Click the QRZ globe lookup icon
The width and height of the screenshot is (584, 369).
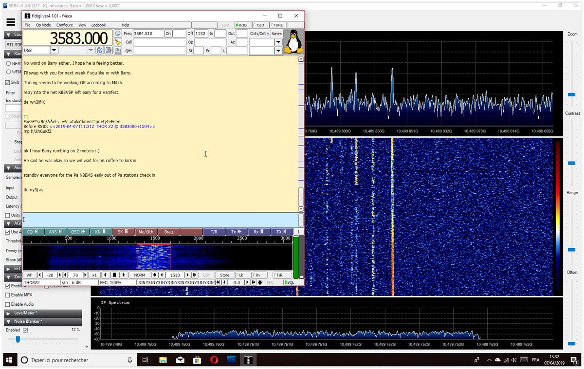point(118,34)
